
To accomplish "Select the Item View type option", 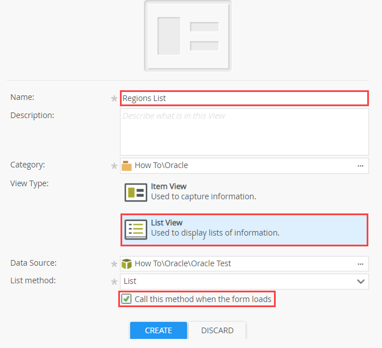I will pos(204,192).
